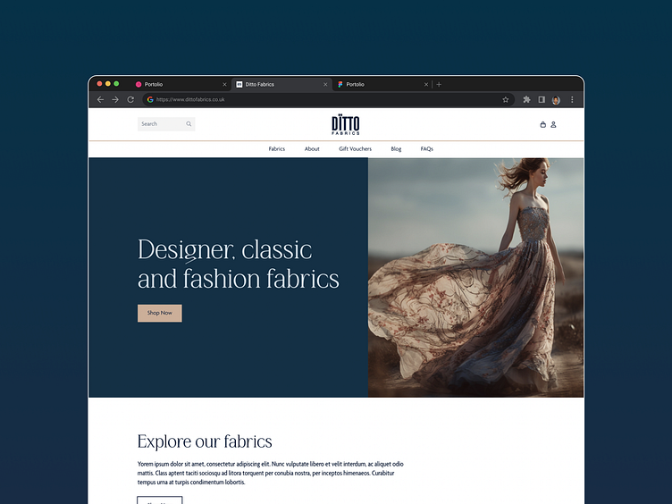The image size is (672, 504).
Task: Click the "Explore our fabrics" heading
Action: click(205, 441)
